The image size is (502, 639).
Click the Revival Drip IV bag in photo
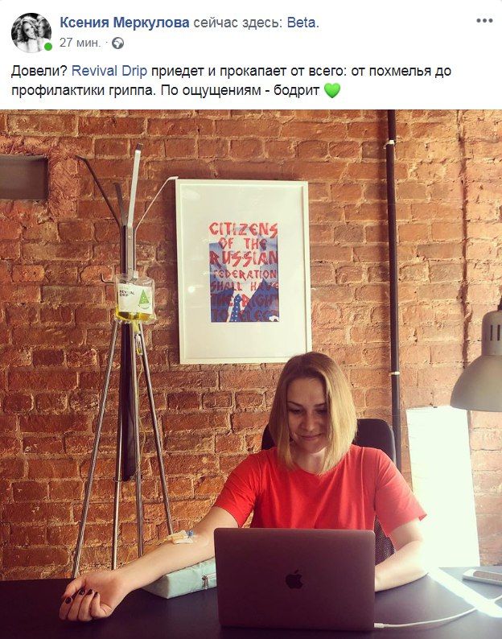point(134,299)
